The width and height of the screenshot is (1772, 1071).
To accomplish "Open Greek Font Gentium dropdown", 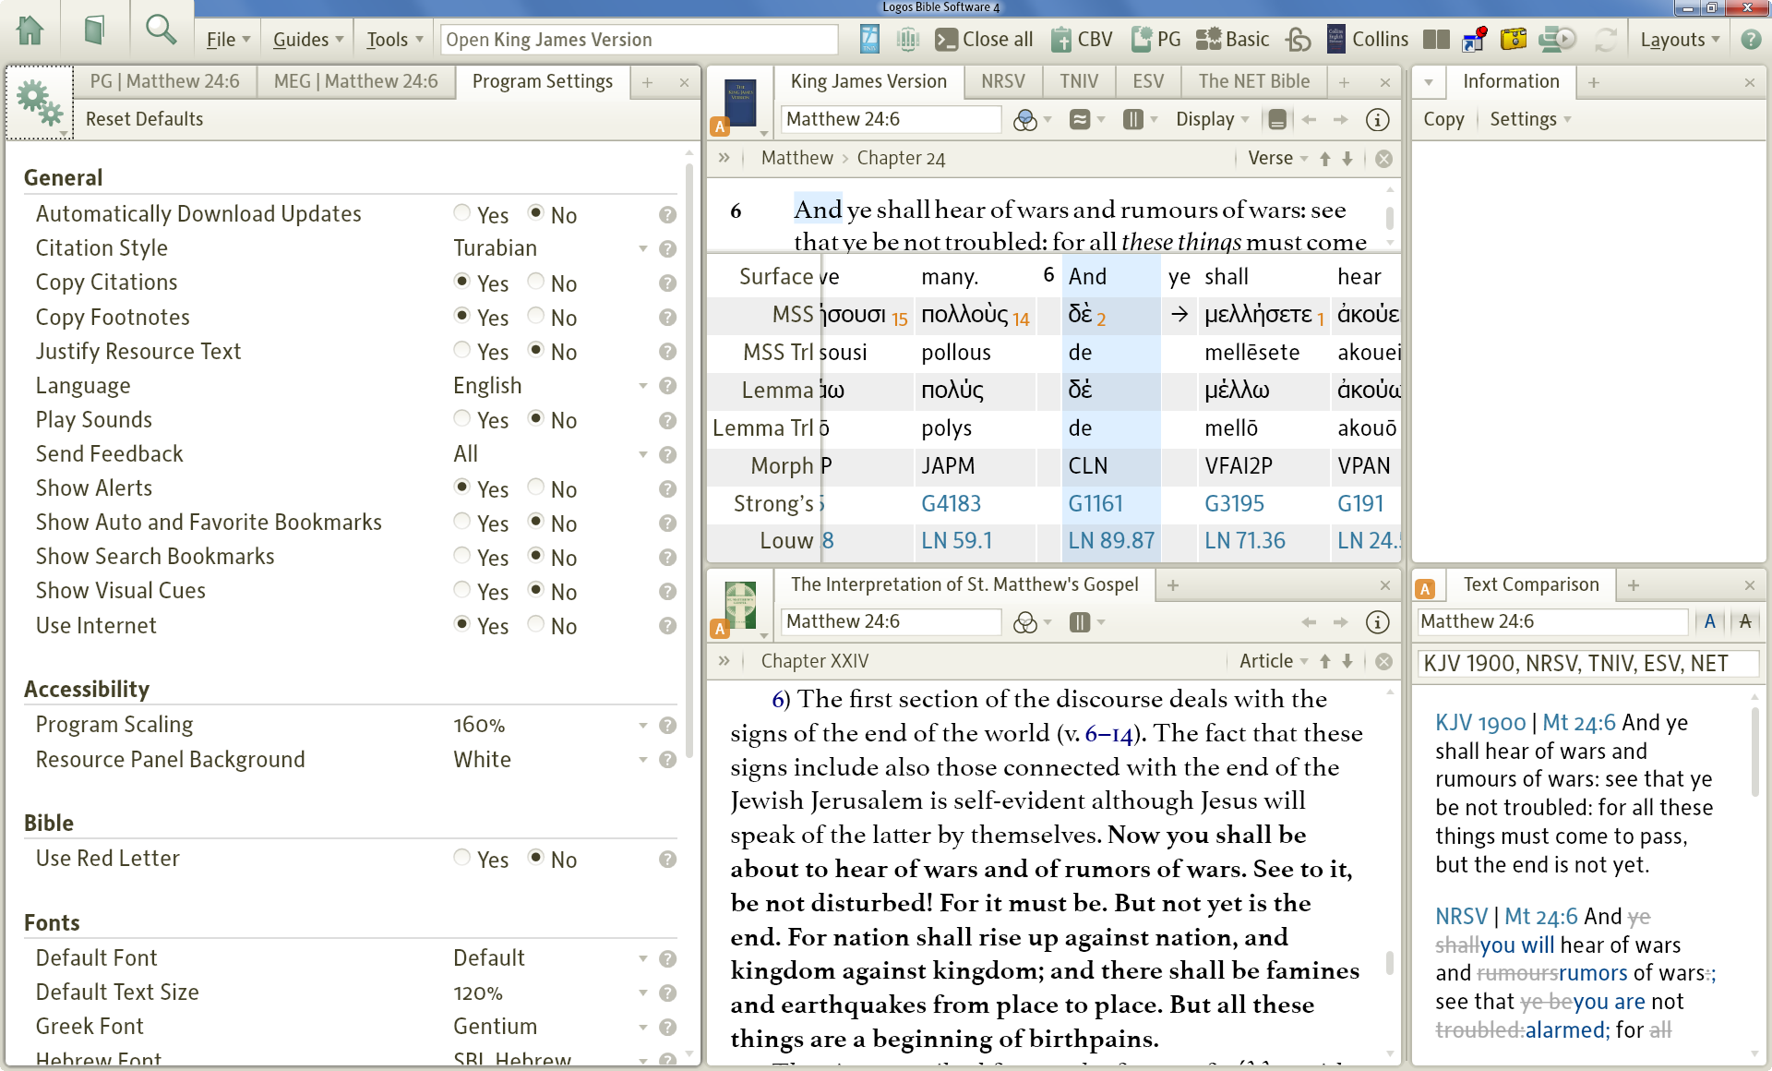I will [550, 1027].
